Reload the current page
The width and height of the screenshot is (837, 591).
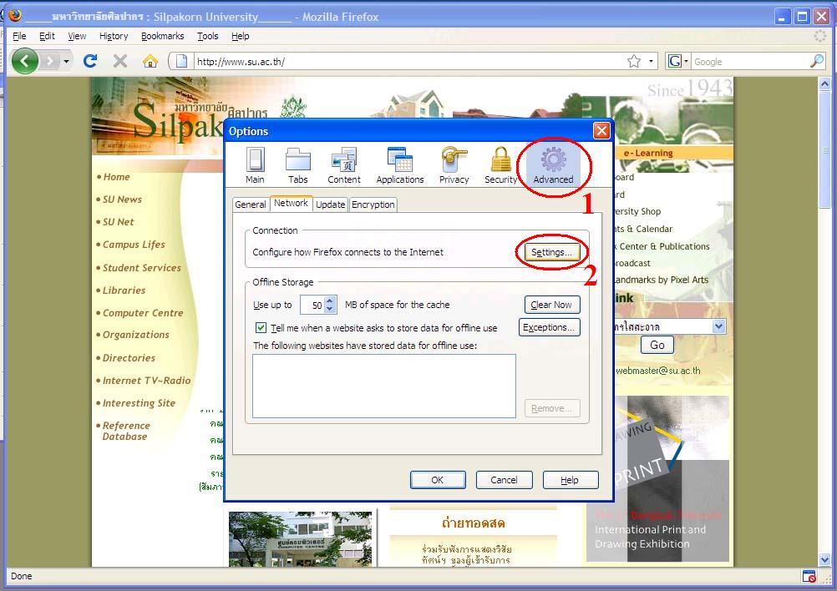coord(90,61)
